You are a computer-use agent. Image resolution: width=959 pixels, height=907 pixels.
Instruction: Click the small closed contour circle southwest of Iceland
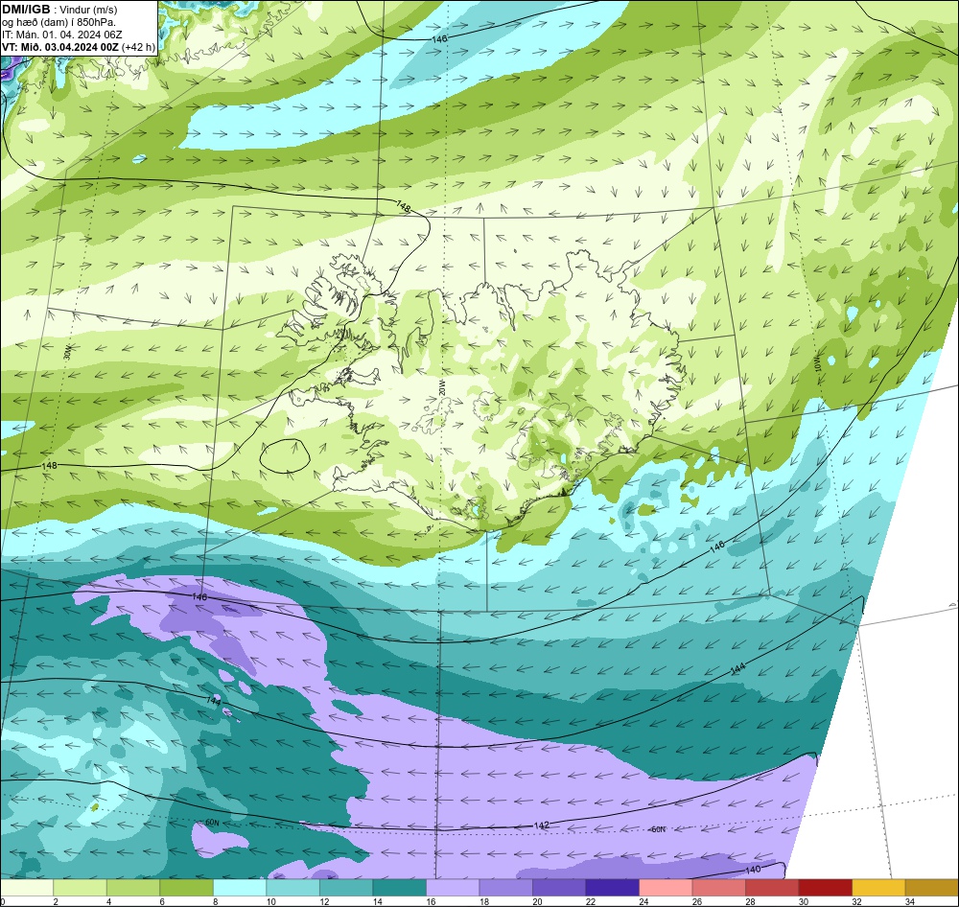[285, 456]
